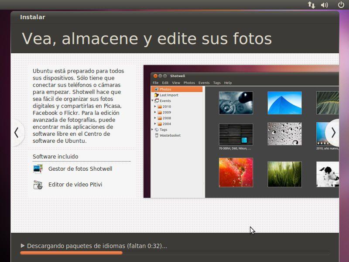Select 'Editor de vídeo Pitivi' text
The image size is (349, 262).
pyautogui.click(x=75, y=184)
